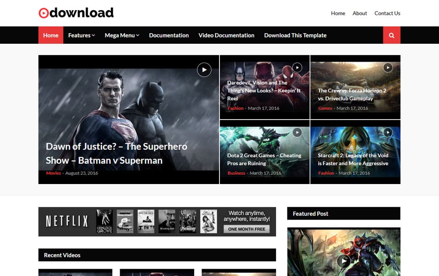Open the Video Documentation page
The height and width of the screenshot is (276, 439).
226,35
